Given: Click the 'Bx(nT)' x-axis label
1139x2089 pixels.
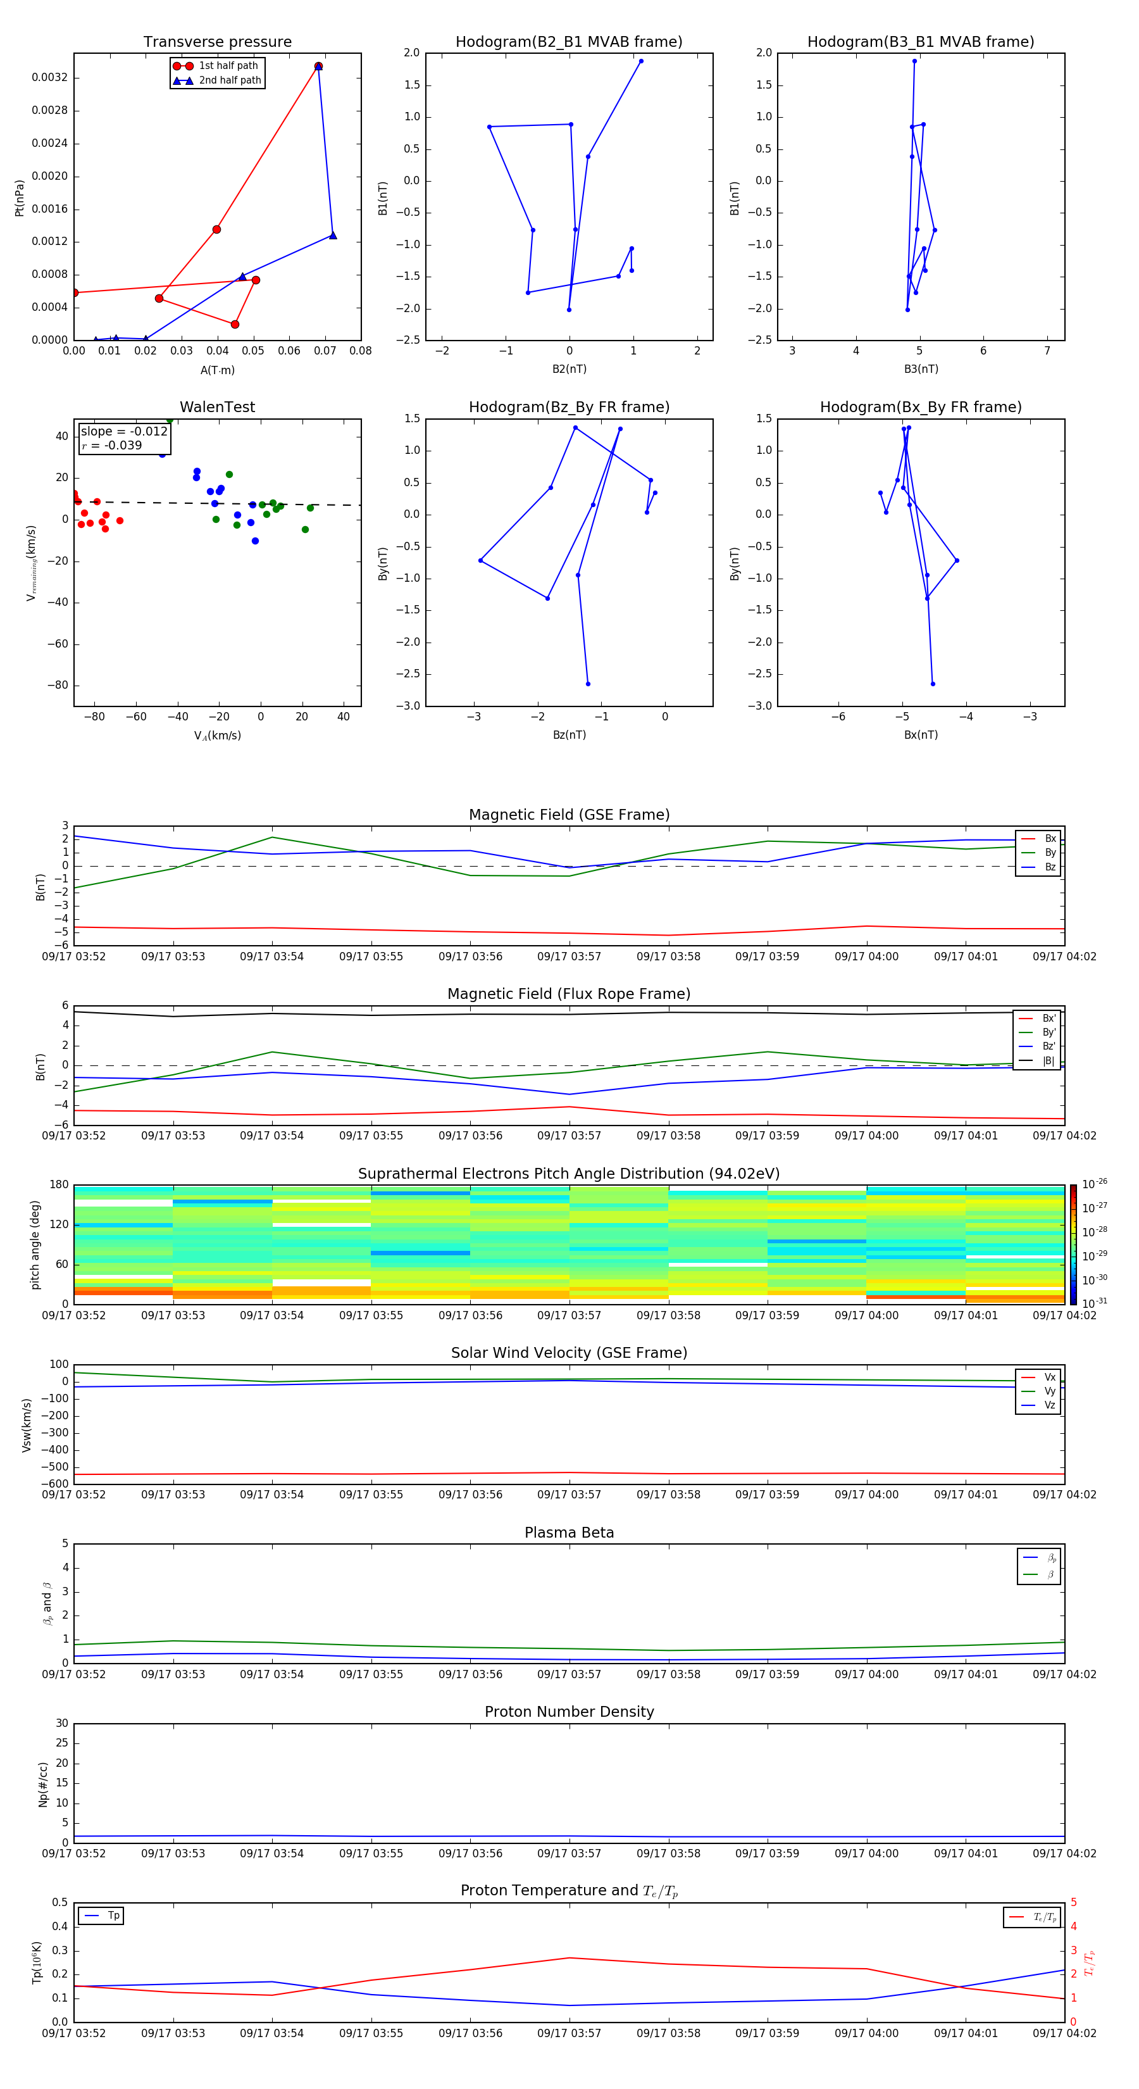Looking at the screenshot, I should [921, 735].
